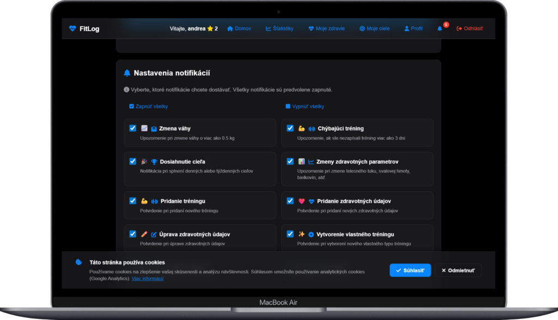Open the Viac informácií link

point(147,279)
